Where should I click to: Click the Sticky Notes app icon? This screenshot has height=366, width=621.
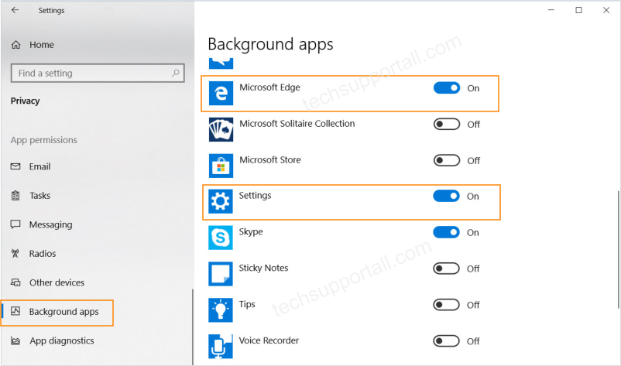[x=220, y=274]
